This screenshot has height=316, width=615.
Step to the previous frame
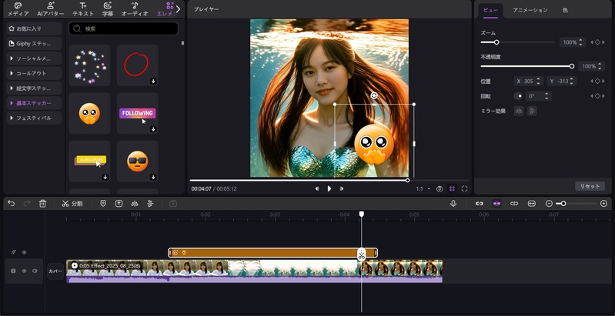click(317, 188)
